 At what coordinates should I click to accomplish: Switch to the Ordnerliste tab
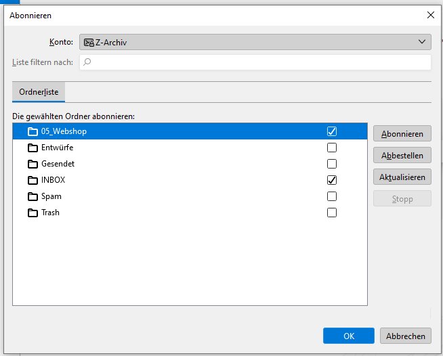coord(39,92)
